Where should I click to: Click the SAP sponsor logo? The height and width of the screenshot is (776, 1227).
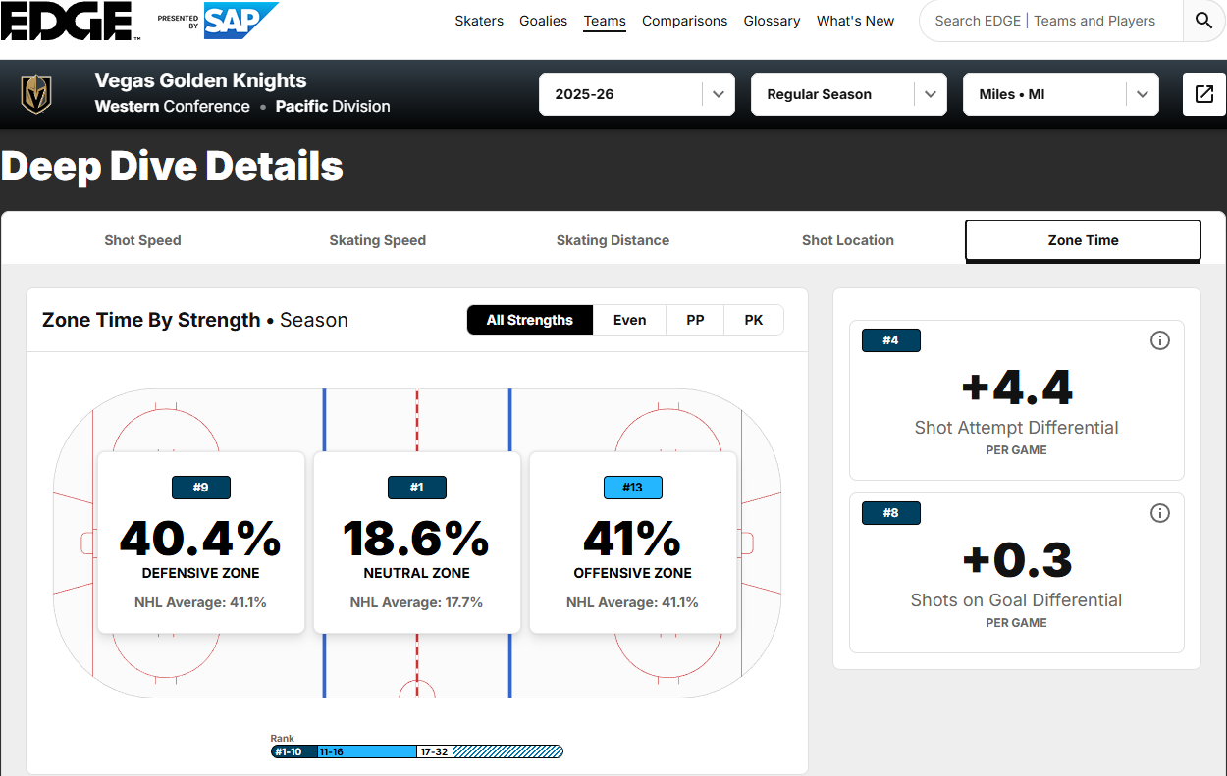(x=240, y=20)
